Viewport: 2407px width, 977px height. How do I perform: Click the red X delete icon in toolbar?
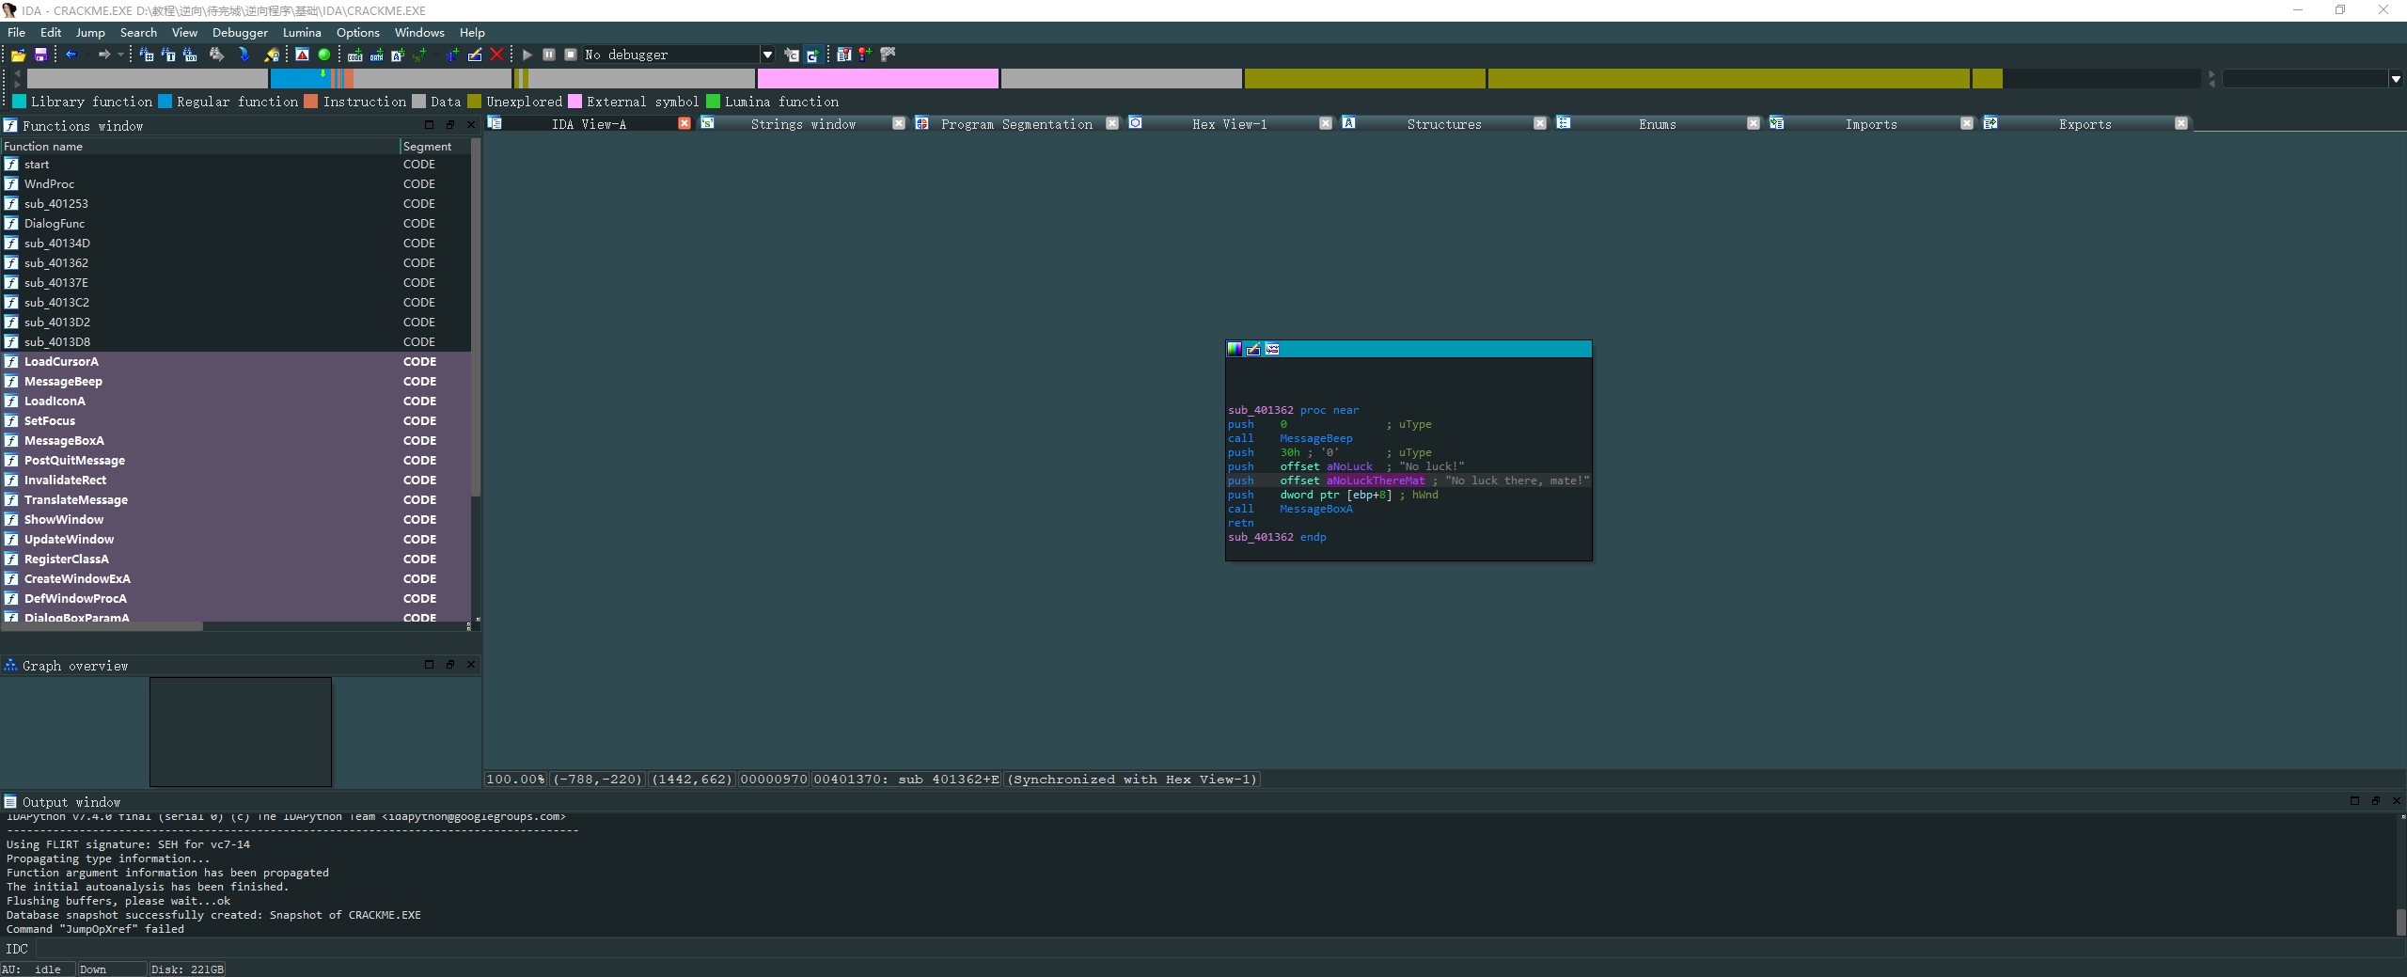point(497,55)
